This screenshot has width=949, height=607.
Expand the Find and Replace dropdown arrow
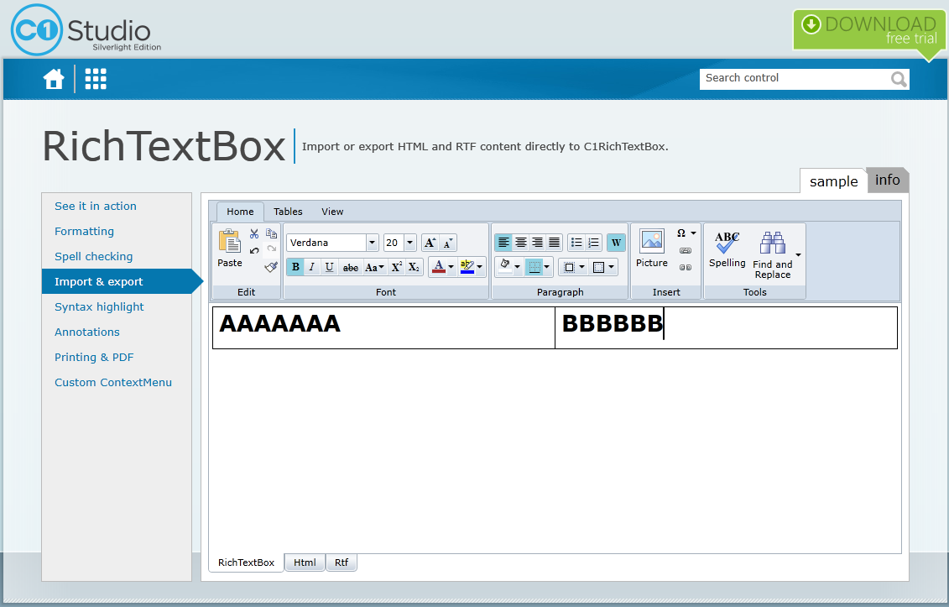point(798,255)
